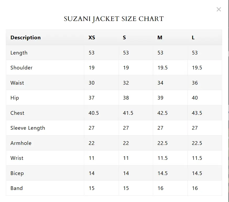Click the Hip row label

(x=15, y=98)
